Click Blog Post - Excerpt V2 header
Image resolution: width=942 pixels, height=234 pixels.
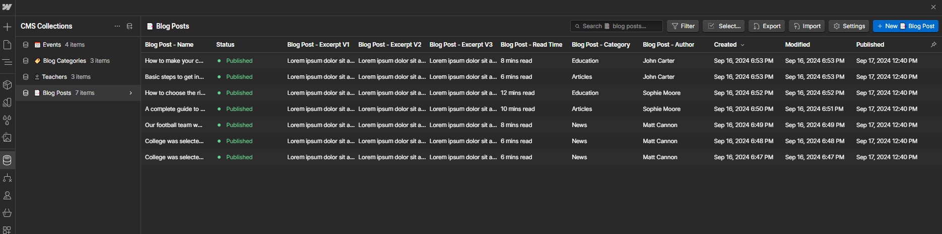coord(390,45)
